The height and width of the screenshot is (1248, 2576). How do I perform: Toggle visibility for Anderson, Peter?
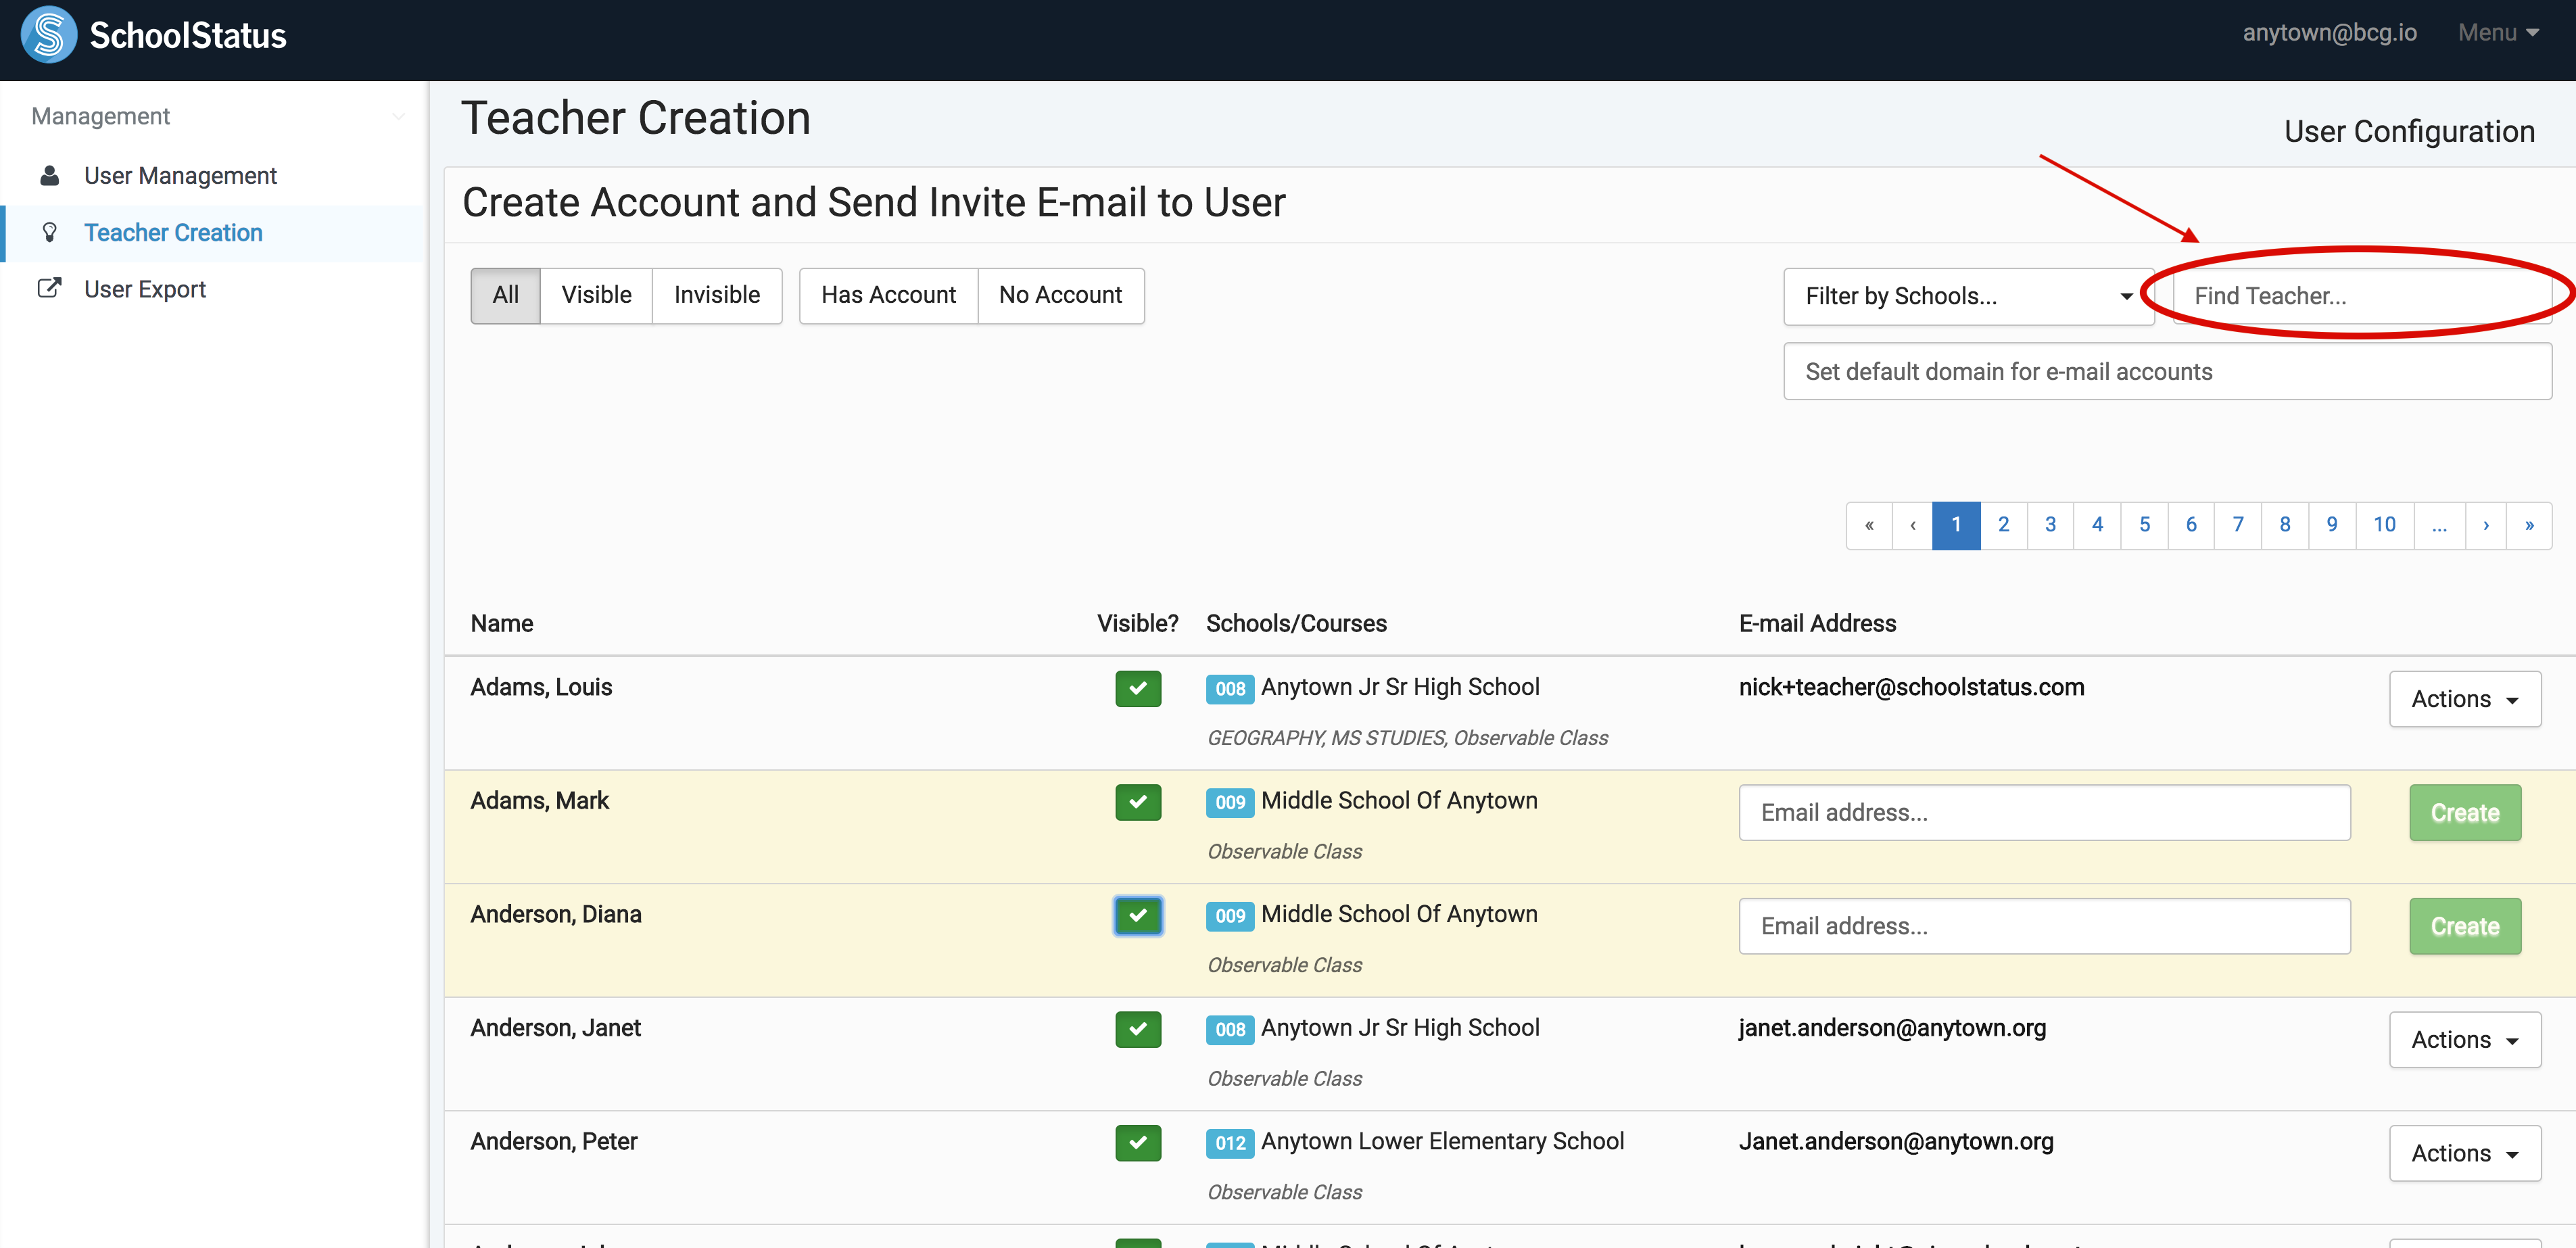point(1138,1143)
